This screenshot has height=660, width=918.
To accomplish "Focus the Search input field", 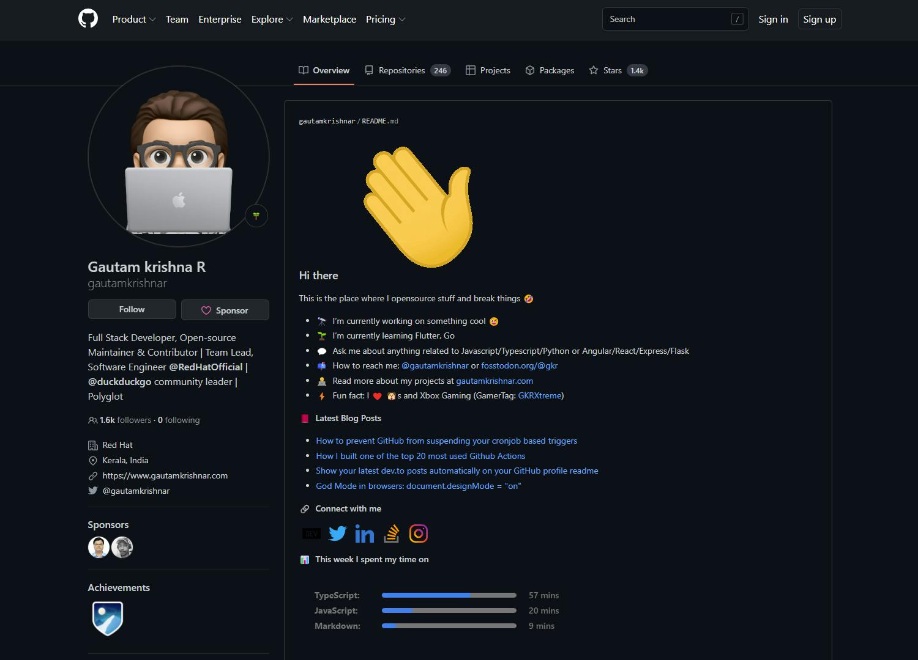I will pyautogui.click(x=676, y=19).
